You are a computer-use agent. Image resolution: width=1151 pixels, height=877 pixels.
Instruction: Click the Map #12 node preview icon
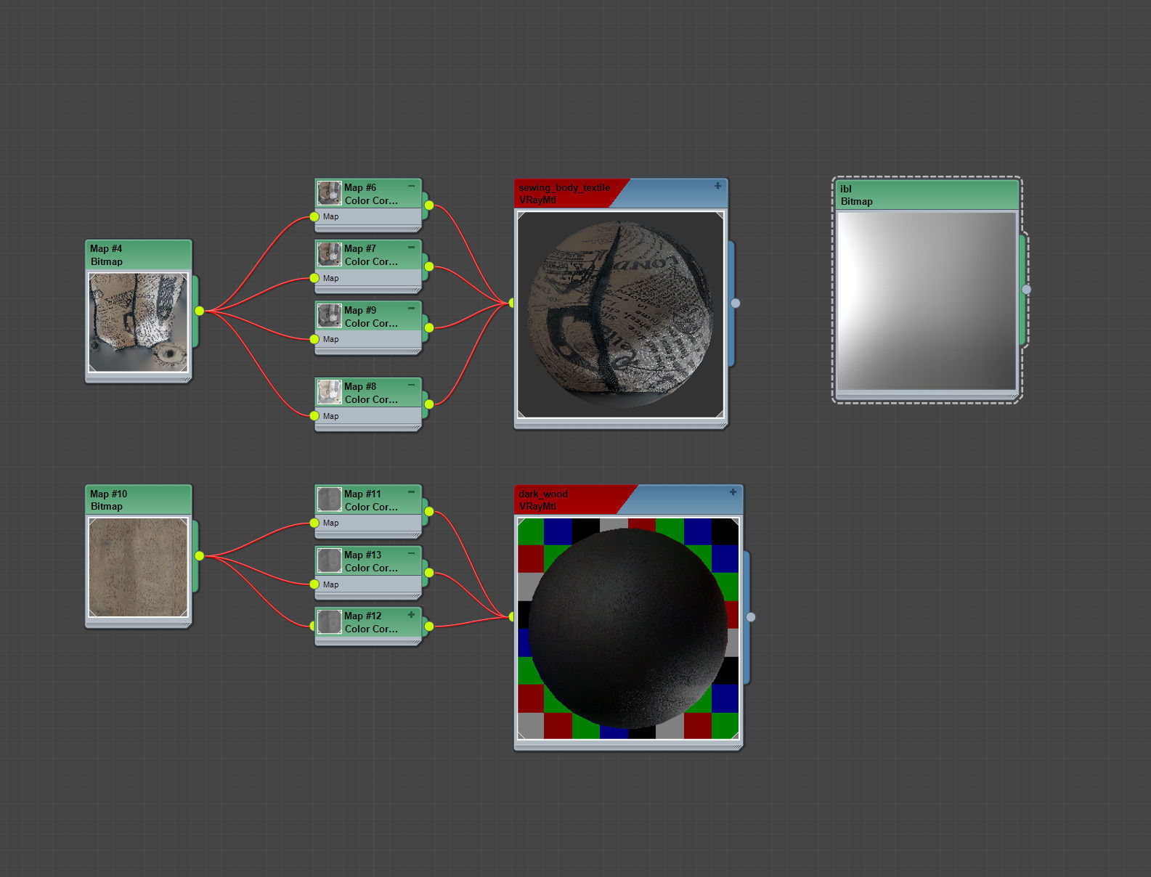click(330, 621)
